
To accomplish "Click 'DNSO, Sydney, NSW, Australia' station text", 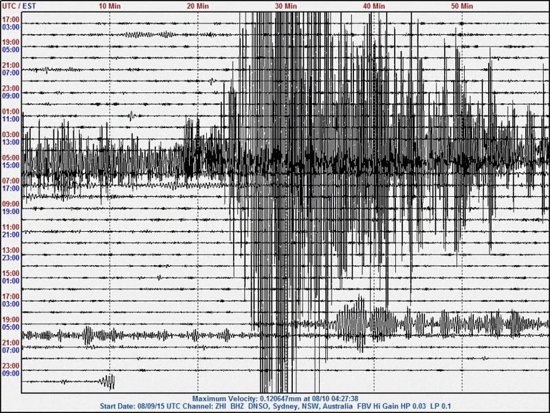I will point(300,406).
